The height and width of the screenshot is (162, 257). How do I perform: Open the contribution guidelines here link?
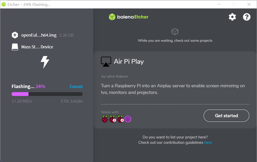point(208,142)
